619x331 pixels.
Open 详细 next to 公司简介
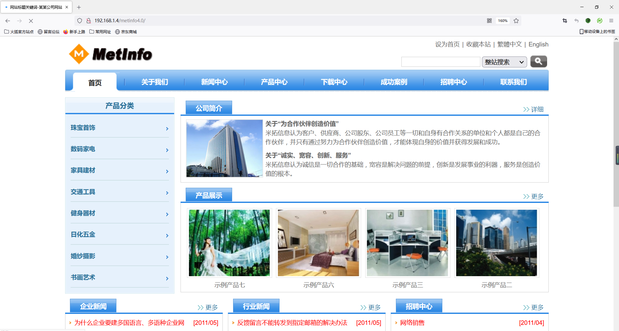536,109
